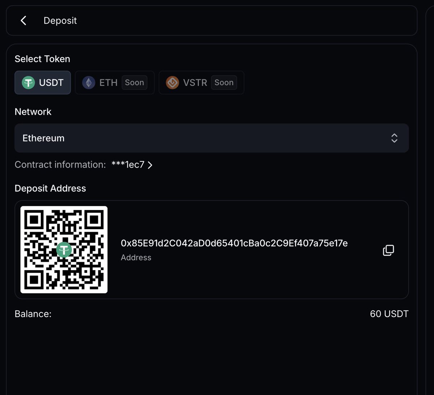Click the 60 USDT balance value
434x395 pixels.
[389, 314]
